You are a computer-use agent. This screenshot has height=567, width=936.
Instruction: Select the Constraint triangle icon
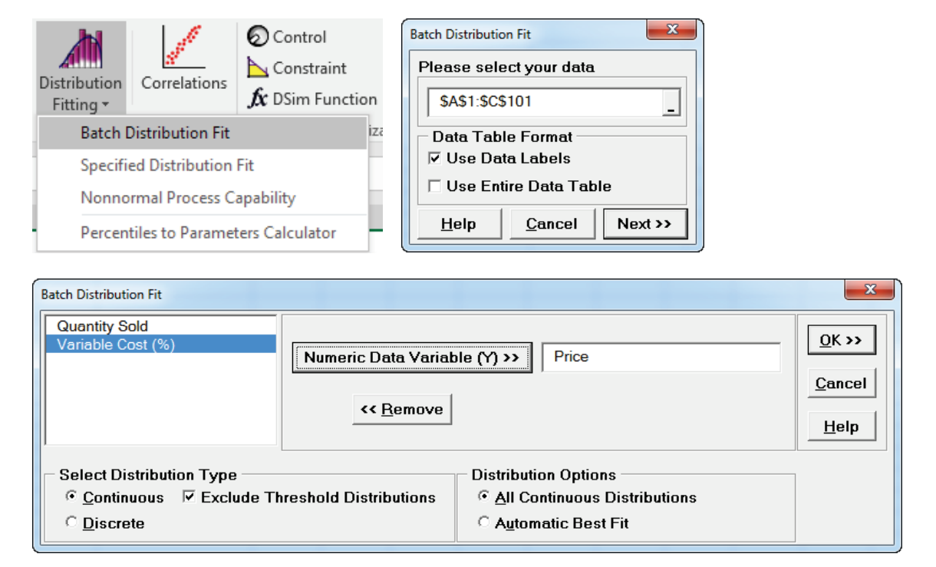coord(257,68)
